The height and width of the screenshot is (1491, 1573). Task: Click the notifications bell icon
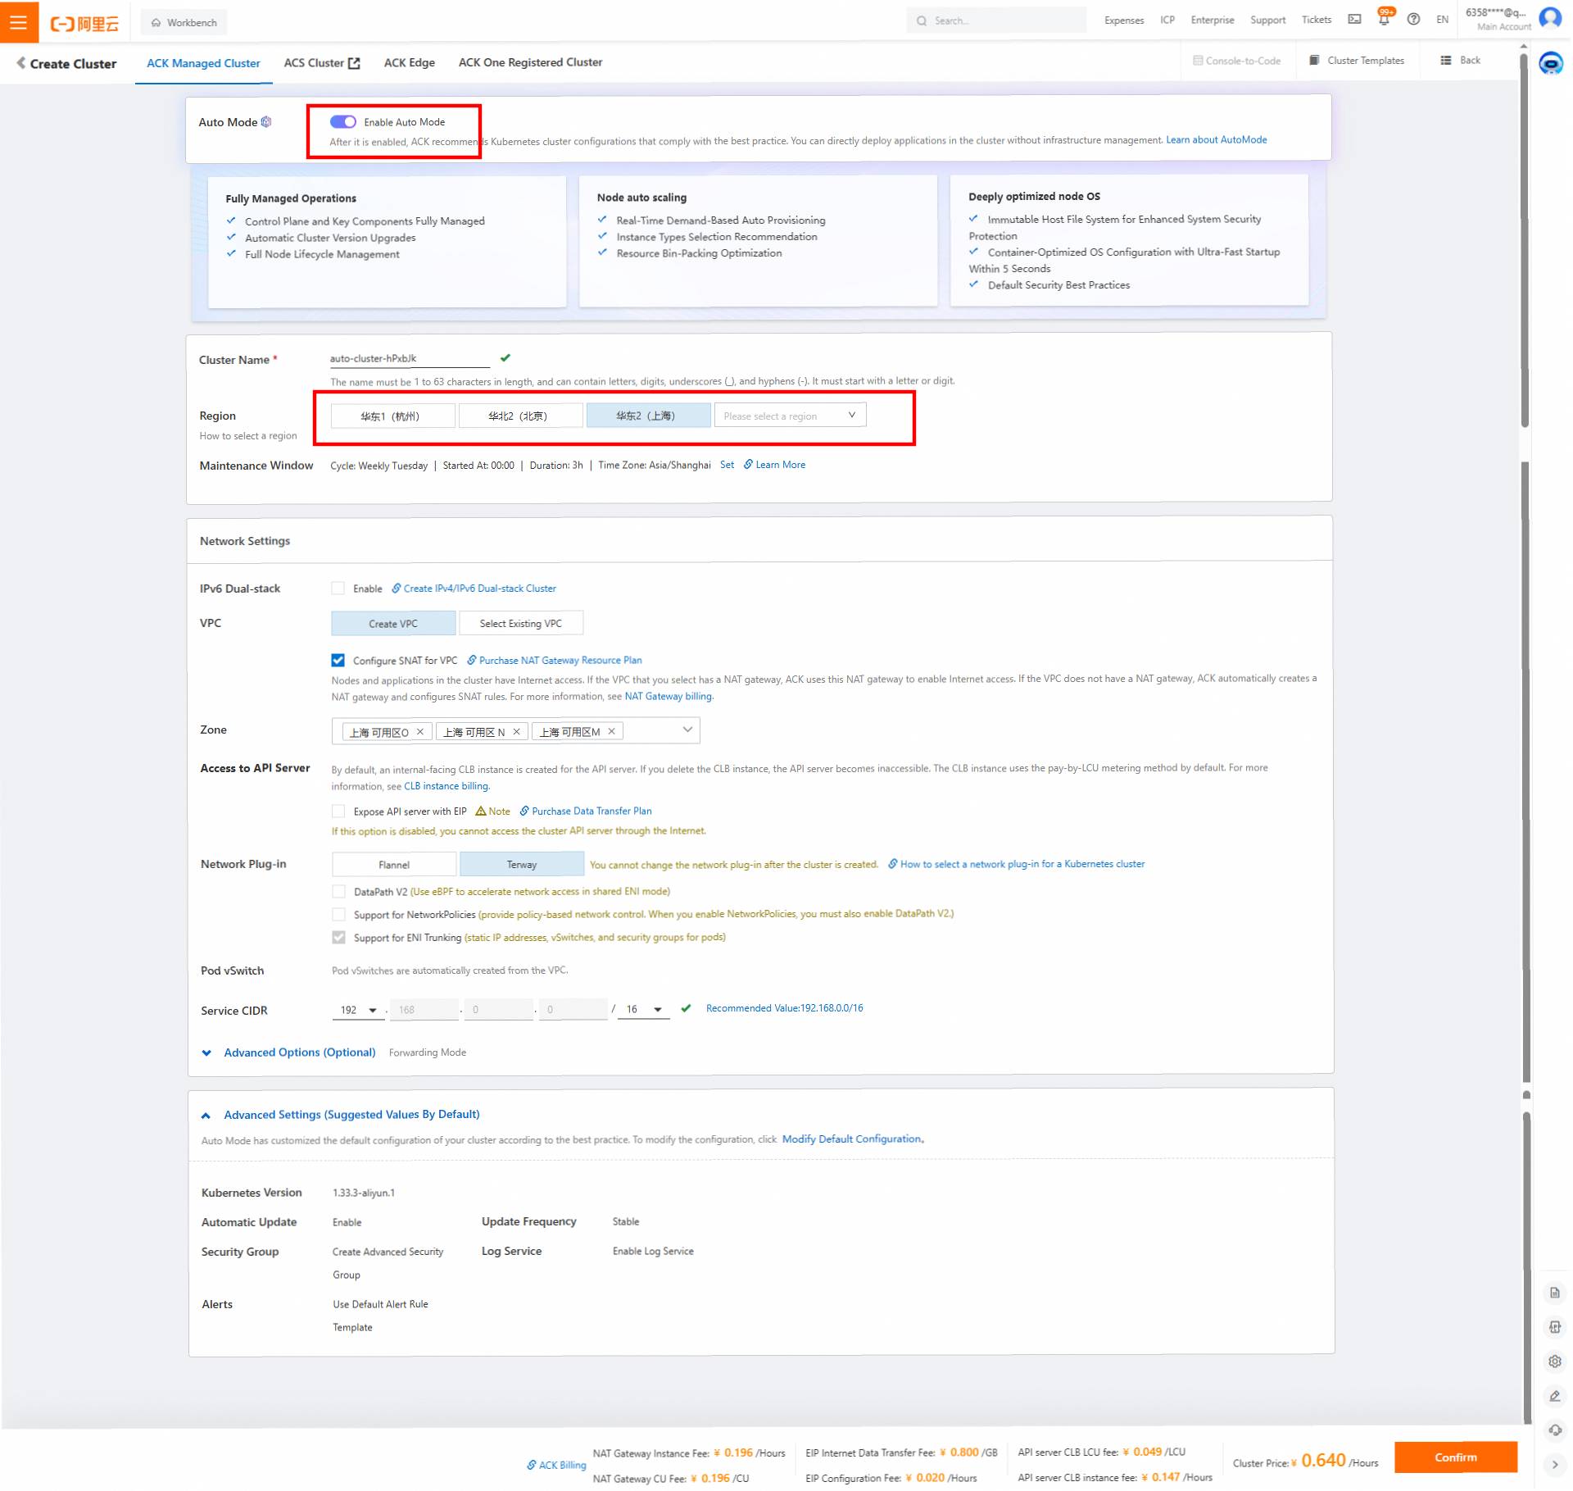click(x=1384, y=20)
